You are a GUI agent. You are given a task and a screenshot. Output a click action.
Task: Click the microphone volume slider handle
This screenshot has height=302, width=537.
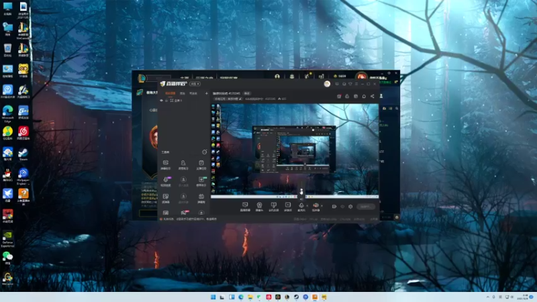[301, 191]
